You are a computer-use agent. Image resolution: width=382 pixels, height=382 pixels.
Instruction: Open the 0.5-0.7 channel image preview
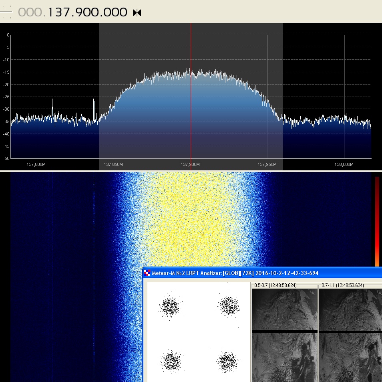coord(285,335)
